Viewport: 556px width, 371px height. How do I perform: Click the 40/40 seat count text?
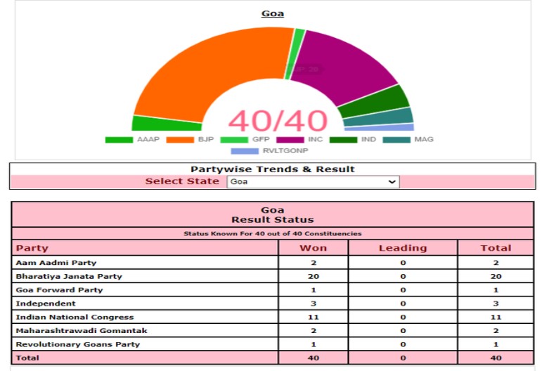(x=278, y=121)
